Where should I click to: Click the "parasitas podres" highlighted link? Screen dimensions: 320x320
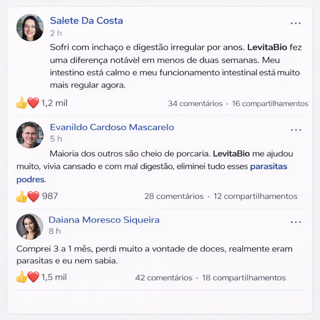[268, 166]
